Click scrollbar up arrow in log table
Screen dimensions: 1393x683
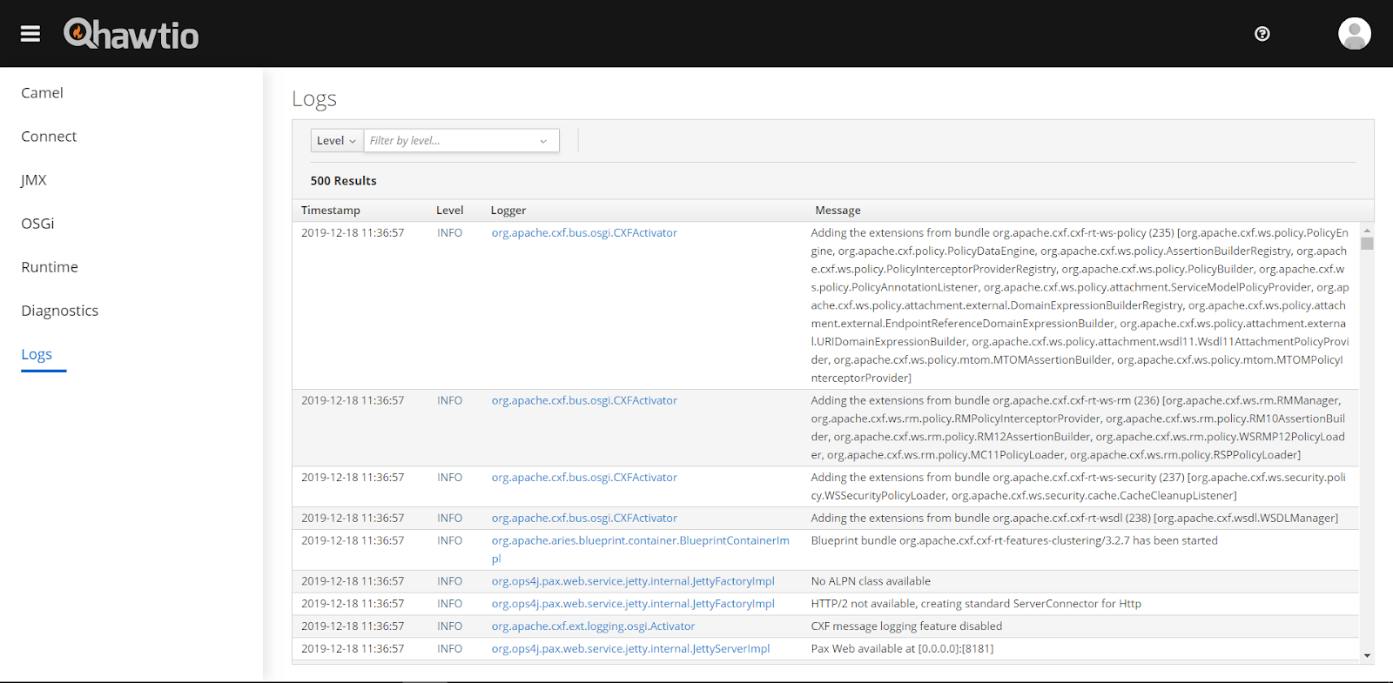(1367, 231)
